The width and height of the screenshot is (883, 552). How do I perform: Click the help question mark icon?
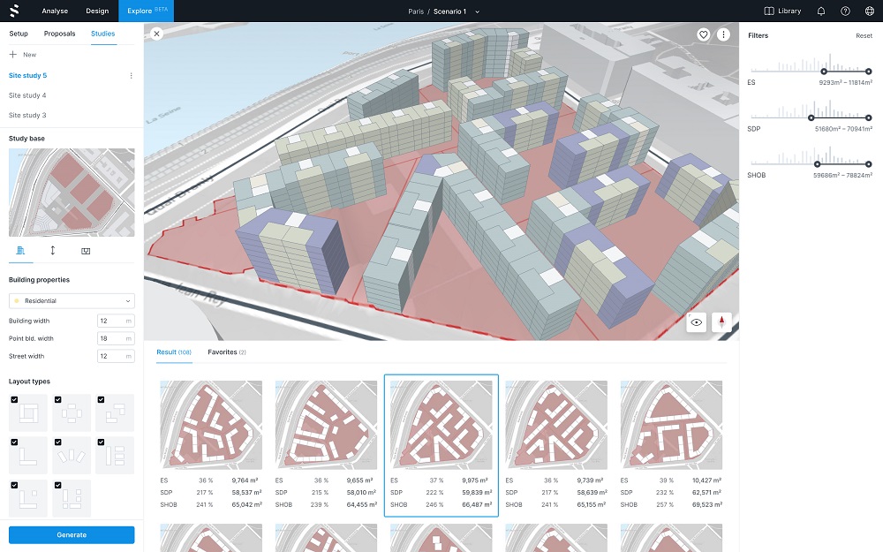(845, 11)
